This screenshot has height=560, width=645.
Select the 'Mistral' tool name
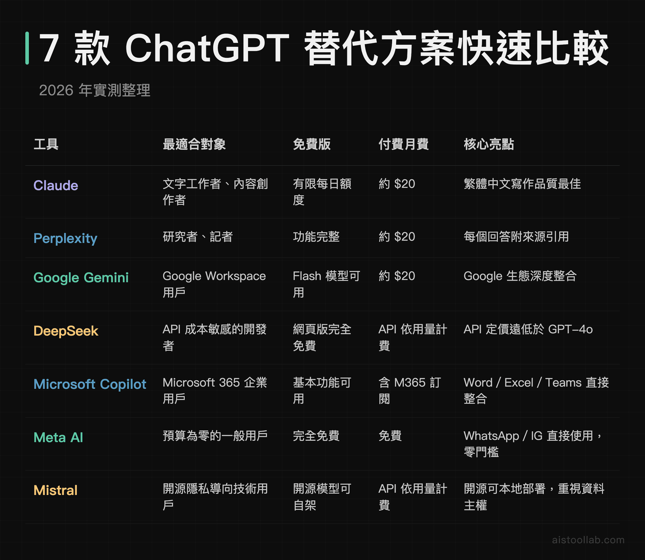56,490
